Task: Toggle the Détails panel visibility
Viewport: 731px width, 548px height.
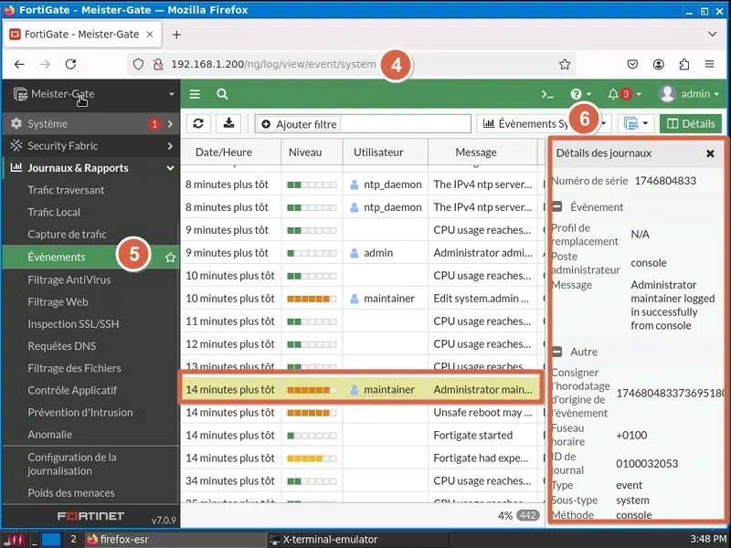Action: [x=690, y=123]
